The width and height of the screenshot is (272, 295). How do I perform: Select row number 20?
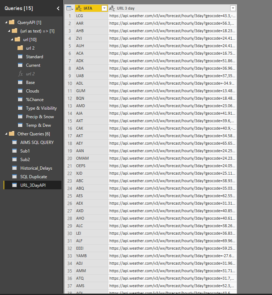(70, 159)
